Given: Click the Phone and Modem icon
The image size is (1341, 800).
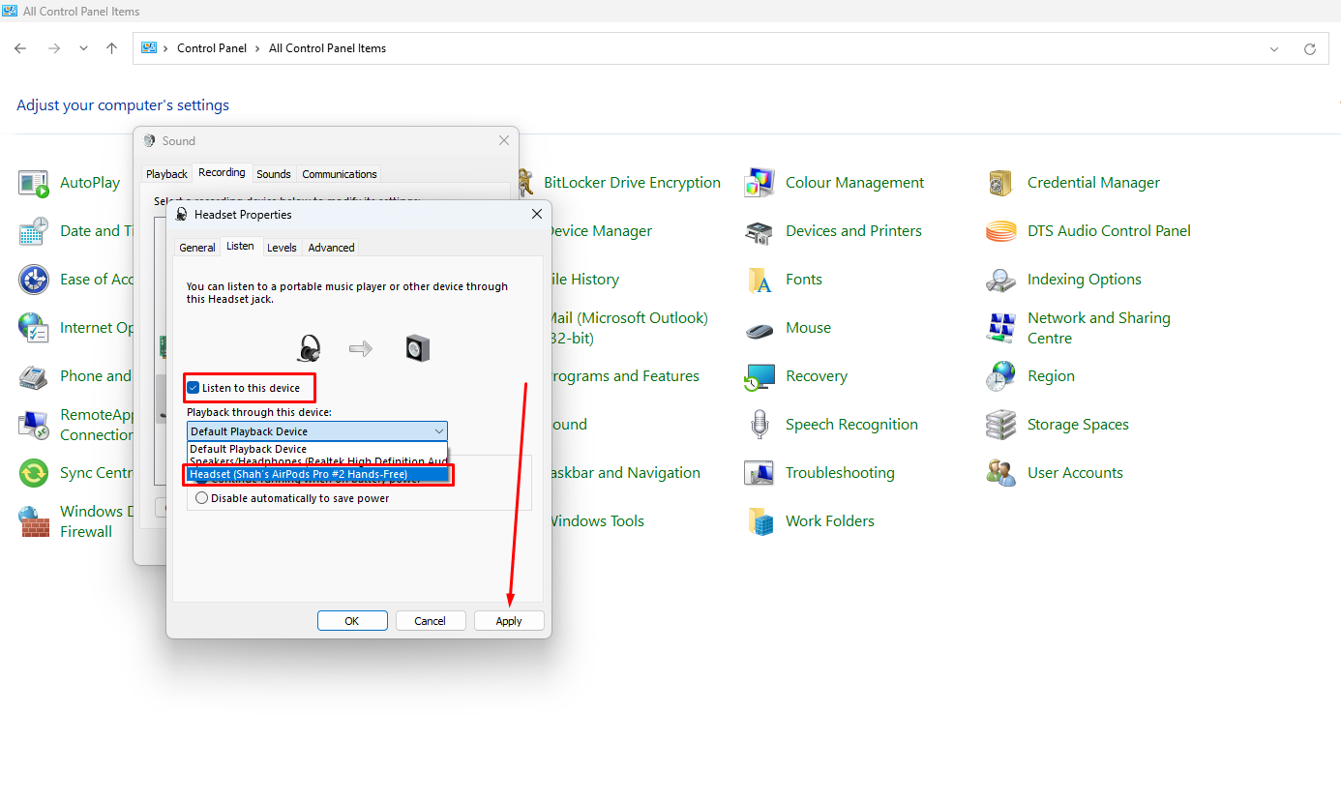Looking at the screenshot, I should pyautogui.click(x=33, y=376).
